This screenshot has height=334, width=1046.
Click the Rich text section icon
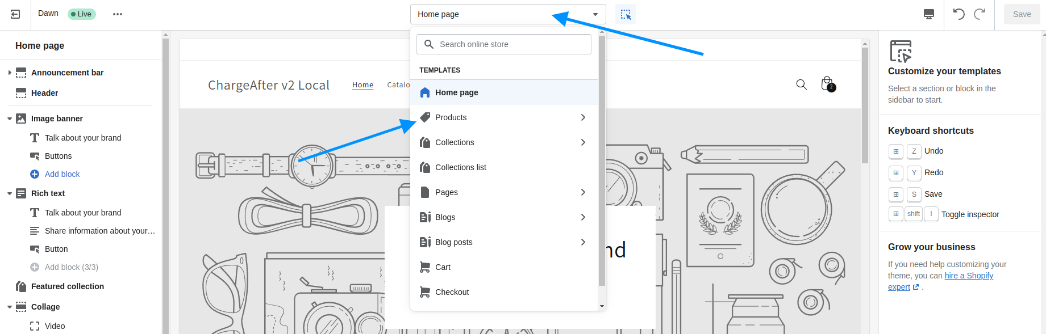click(21, 193)
